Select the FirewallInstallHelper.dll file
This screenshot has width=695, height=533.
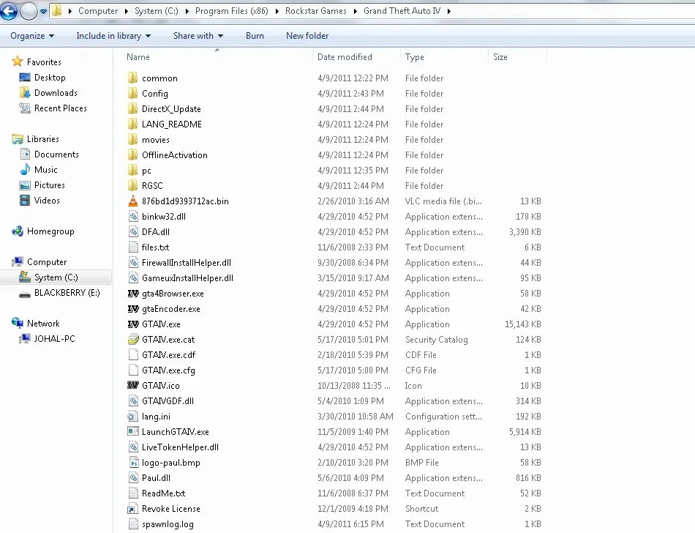pyautogui.click(x=186, y=263)
